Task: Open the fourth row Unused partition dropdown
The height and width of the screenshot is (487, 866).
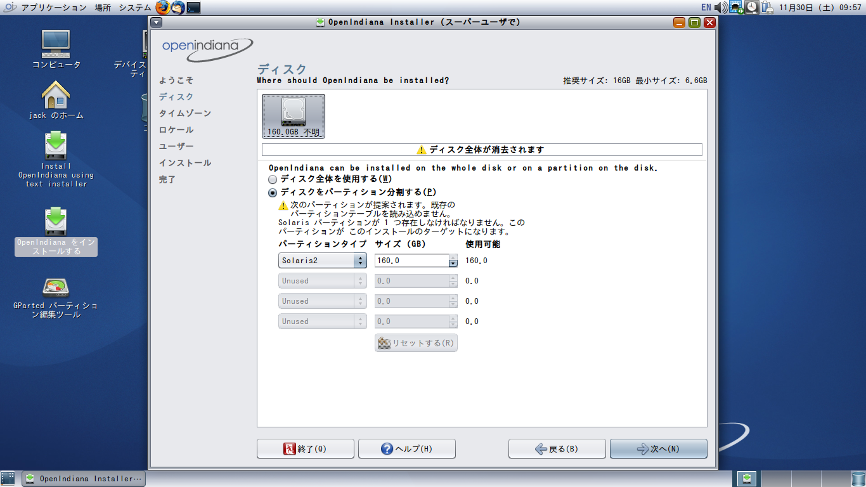Action: pos(323,321)
